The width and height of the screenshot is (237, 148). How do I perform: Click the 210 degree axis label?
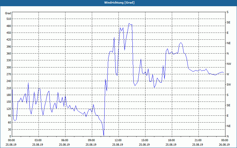(x=9, y=88)
